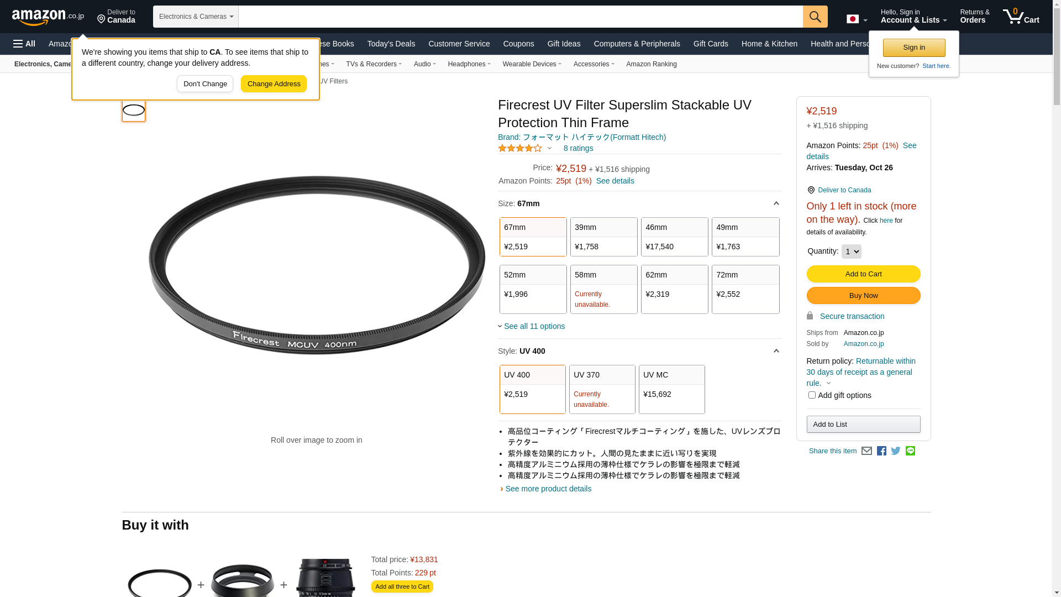Click the Amazon.co.jp logo
1061x597 pixels.
point(48,17)
